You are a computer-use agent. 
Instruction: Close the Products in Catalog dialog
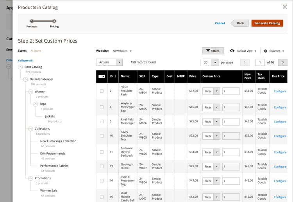(x=285, y=7)
